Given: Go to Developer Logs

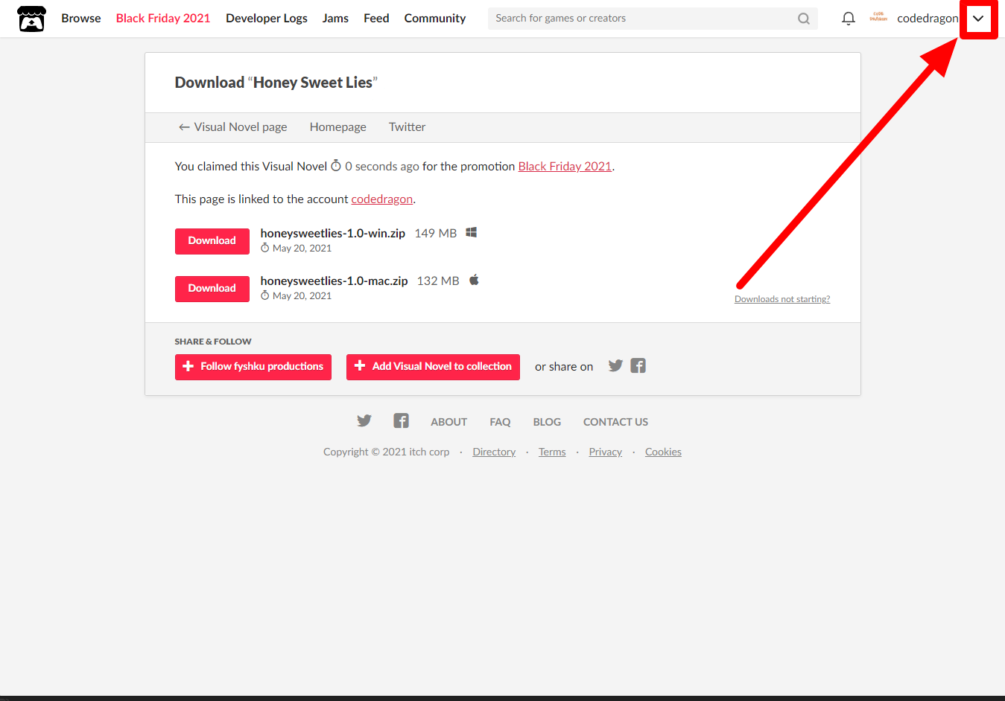Looking at the screenshot, I should point(267,19).
